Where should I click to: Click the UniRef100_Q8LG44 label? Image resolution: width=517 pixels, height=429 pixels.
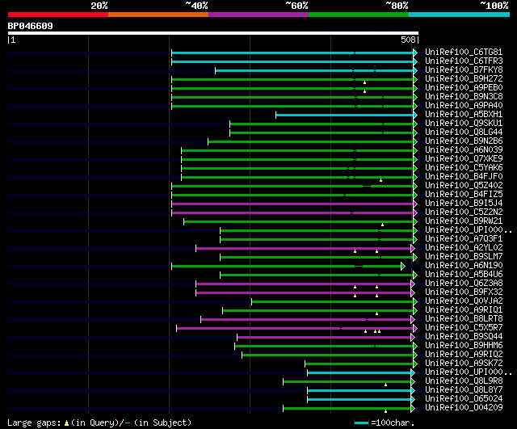click(464, 132)
